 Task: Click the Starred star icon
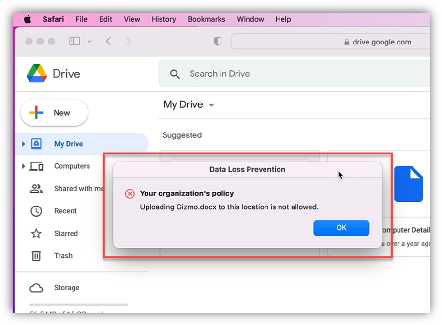[36, 234]
